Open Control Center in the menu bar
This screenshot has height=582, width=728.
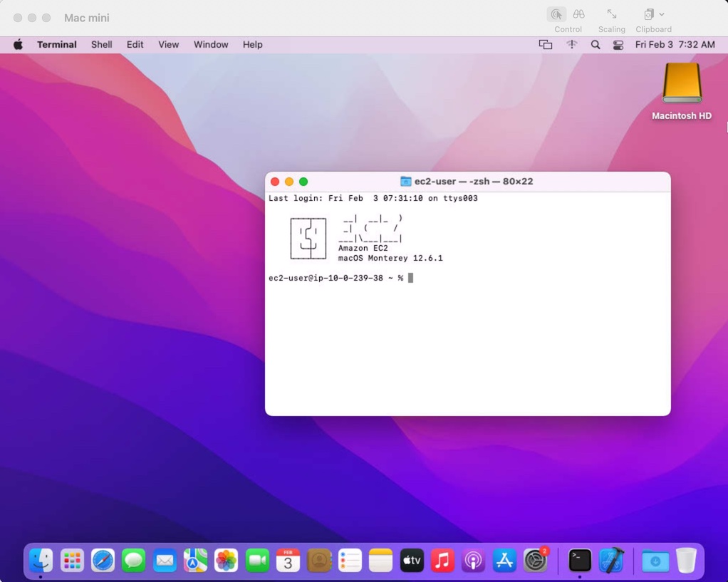[x=618, y=45]
